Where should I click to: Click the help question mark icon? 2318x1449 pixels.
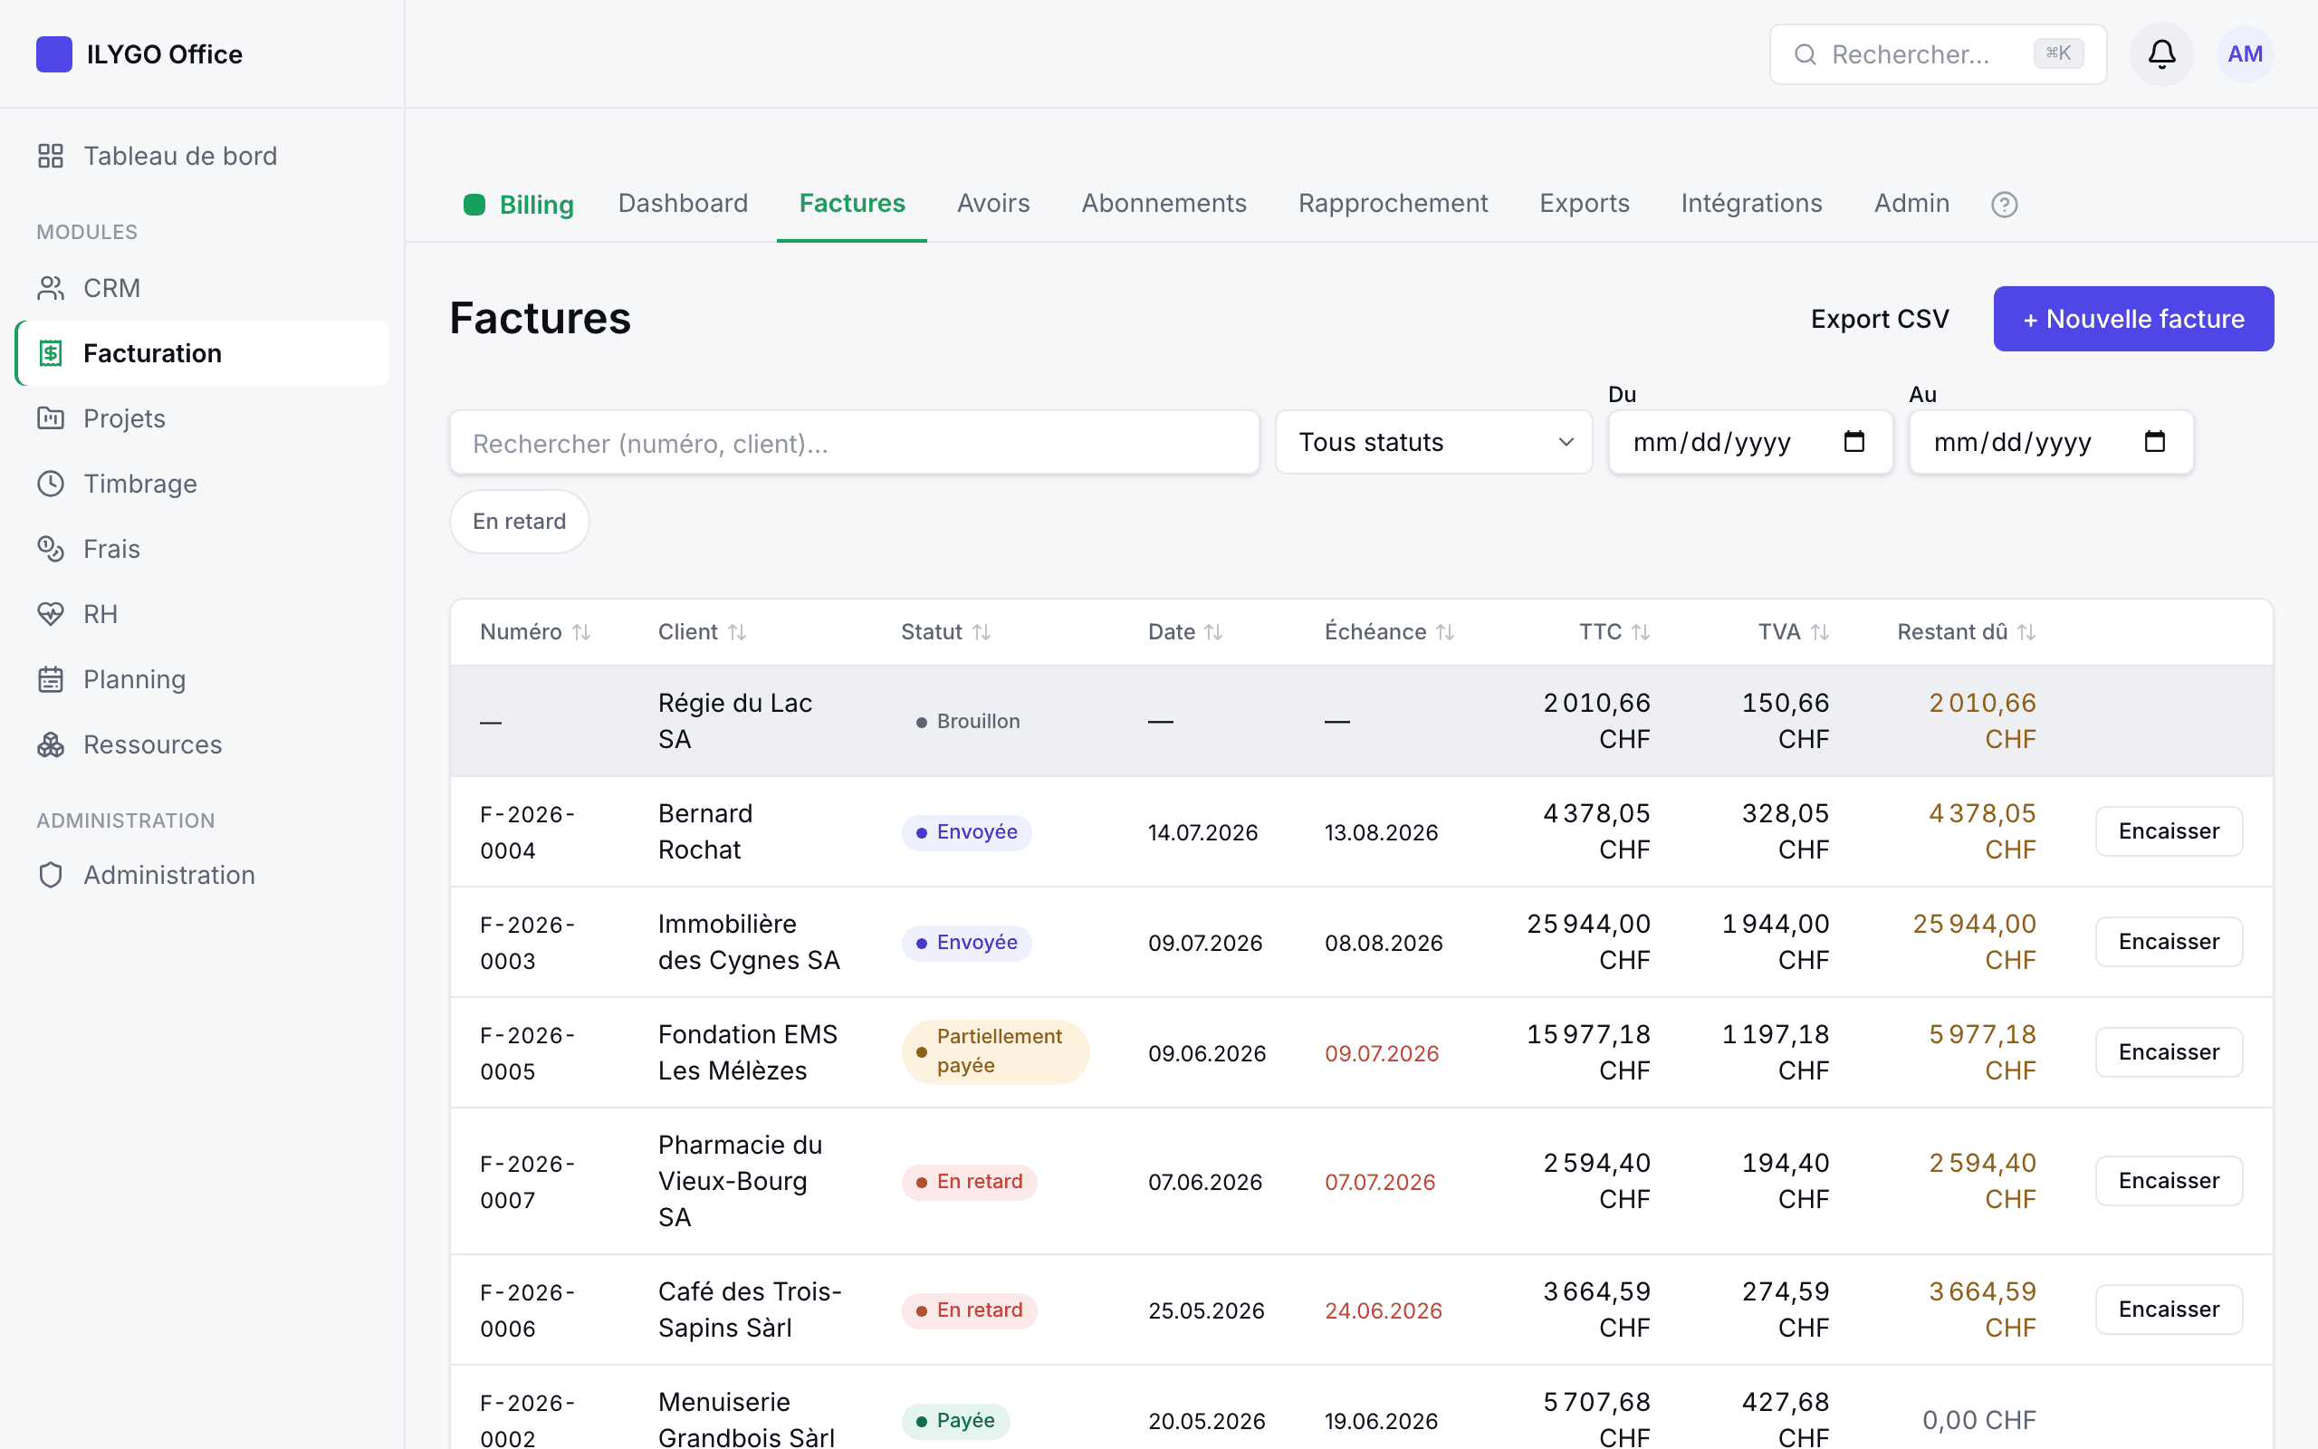(2004, 204)
